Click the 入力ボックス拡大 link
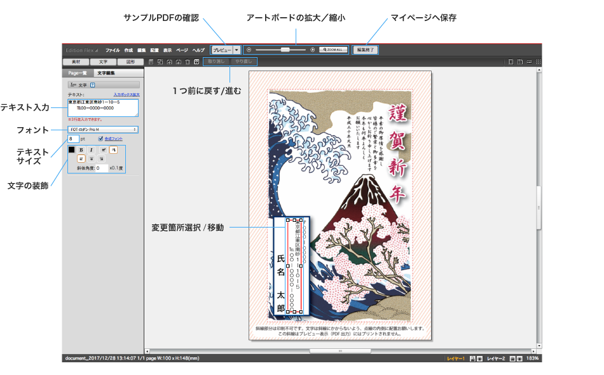This screenshot has height=375, width=604. [x=127, y=95]
